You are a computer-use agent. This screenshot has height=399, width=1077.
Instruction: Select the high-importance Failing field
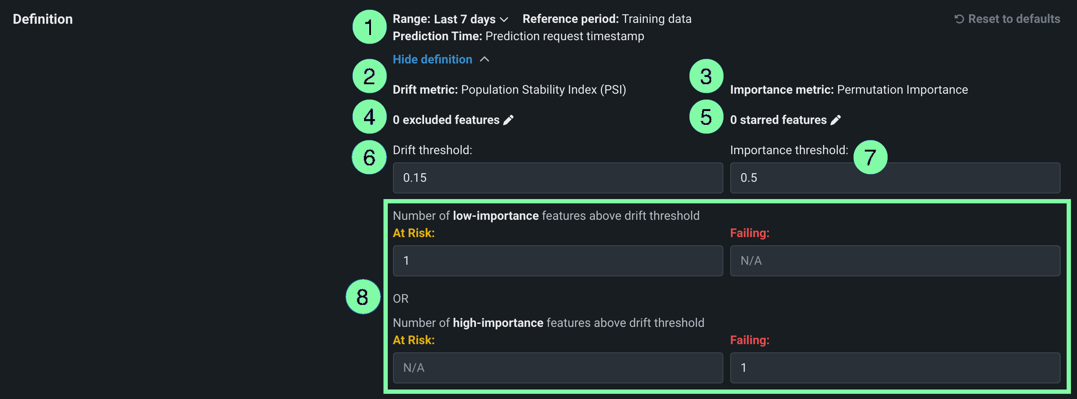tap(895, 368)
